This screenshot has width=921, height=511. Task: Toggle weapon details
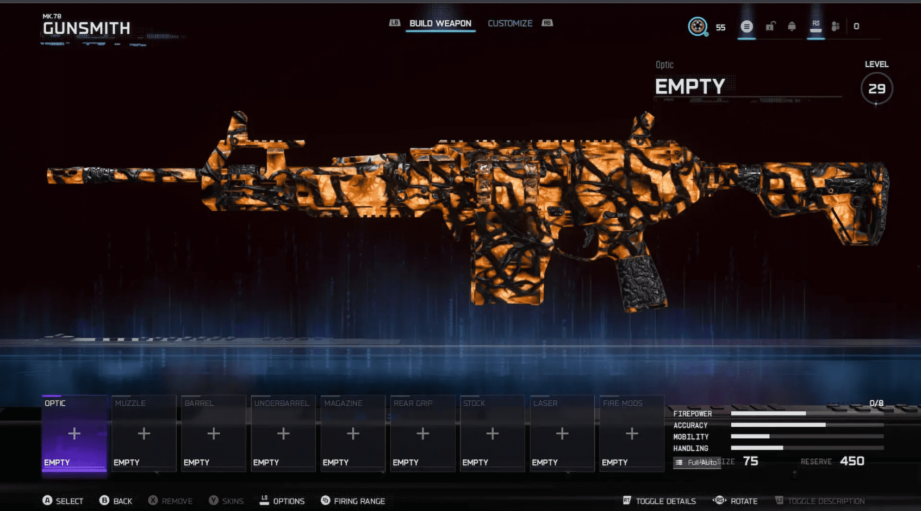[659, 501]
